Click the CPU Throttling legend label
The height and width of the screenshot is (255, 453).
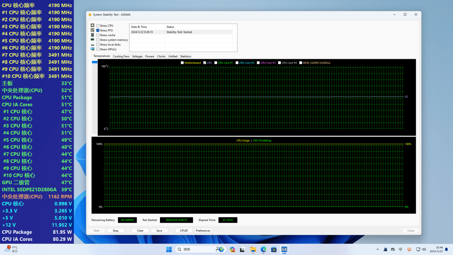point(262,141)
